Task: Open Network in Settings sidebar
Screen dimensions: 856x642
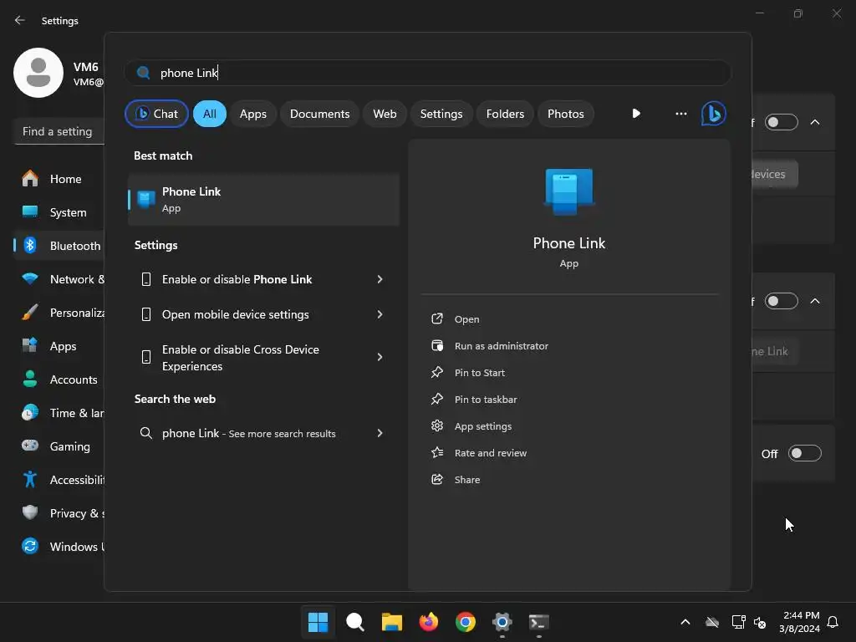Action: tap(59, 279)
